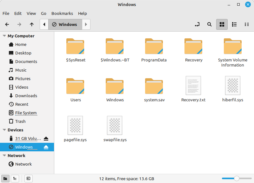Eject the Windows volume

[x=46, y=147]
